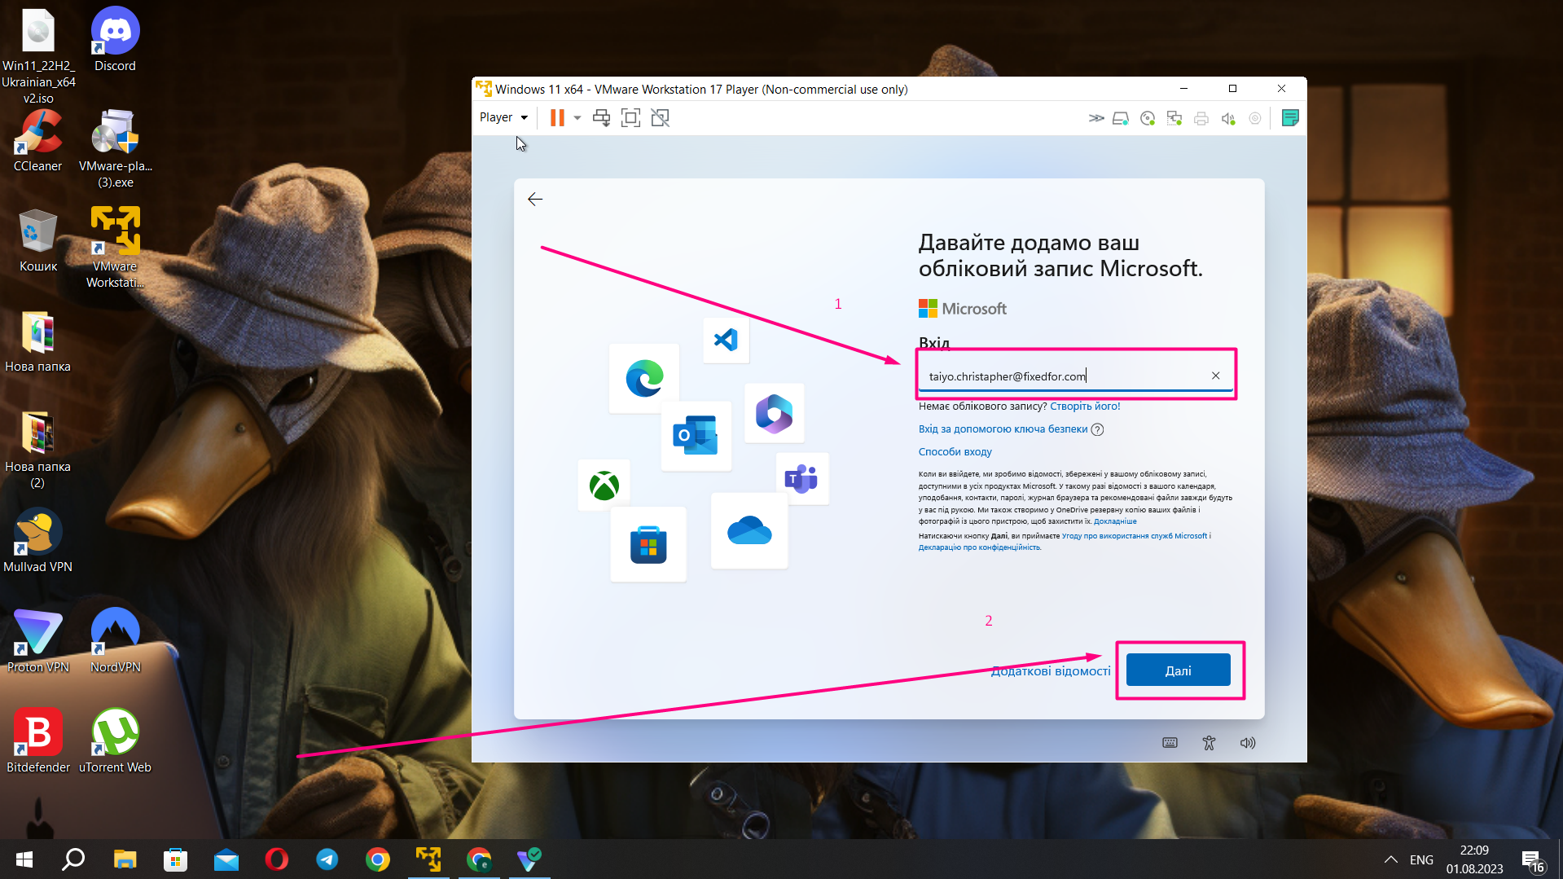1563x879 pixels.
Task: Open the 'Способи входу' link
Action: tap(955, 451)
